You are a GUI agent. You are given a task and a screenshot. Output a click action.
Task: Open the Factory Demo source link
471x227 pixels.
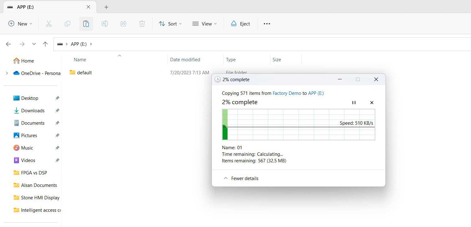coord(287,93)
